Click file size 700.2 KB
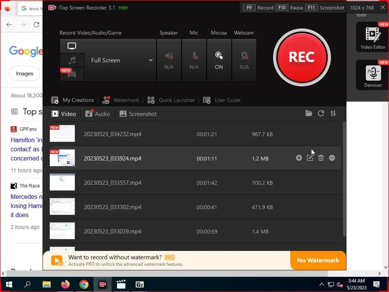The height and width of the screenshot is (292, 389). point(262,183)
